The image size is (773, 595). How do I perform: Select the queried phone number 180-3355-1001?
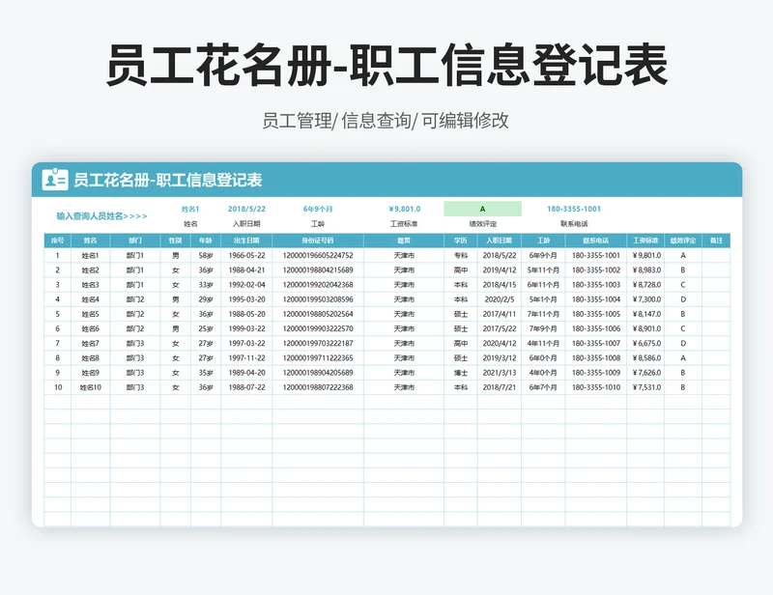pyautogui.click(x=574, y=209)
